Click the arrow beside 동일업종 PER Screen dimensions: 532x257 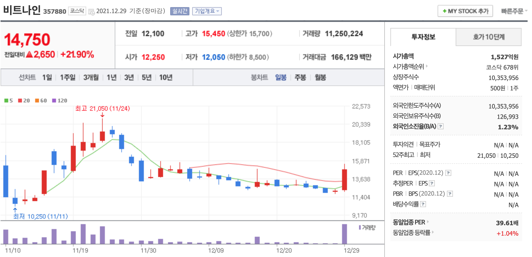click(428, 222)
